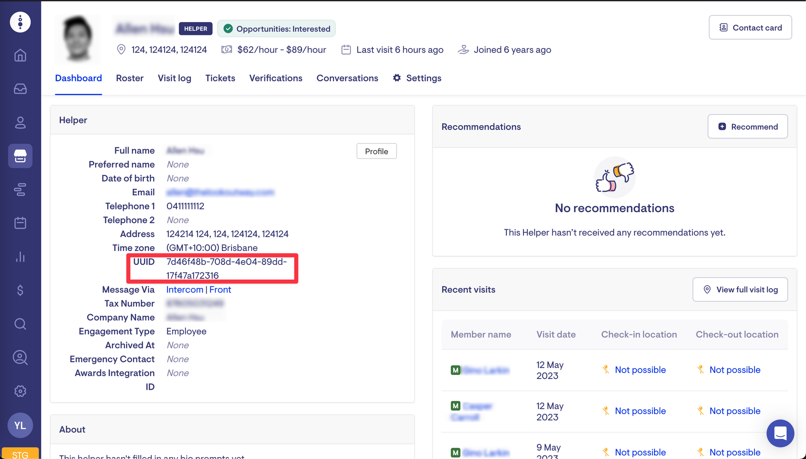This screenshot has height=459, width=806.
Task: Open the calendar icon in sidebar
Action: pyautogui.click(x=20, y=223)
